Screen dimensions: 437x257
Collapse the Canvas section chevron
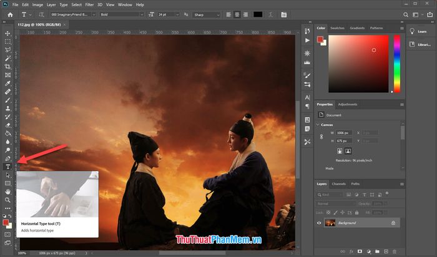click(318, 125)
